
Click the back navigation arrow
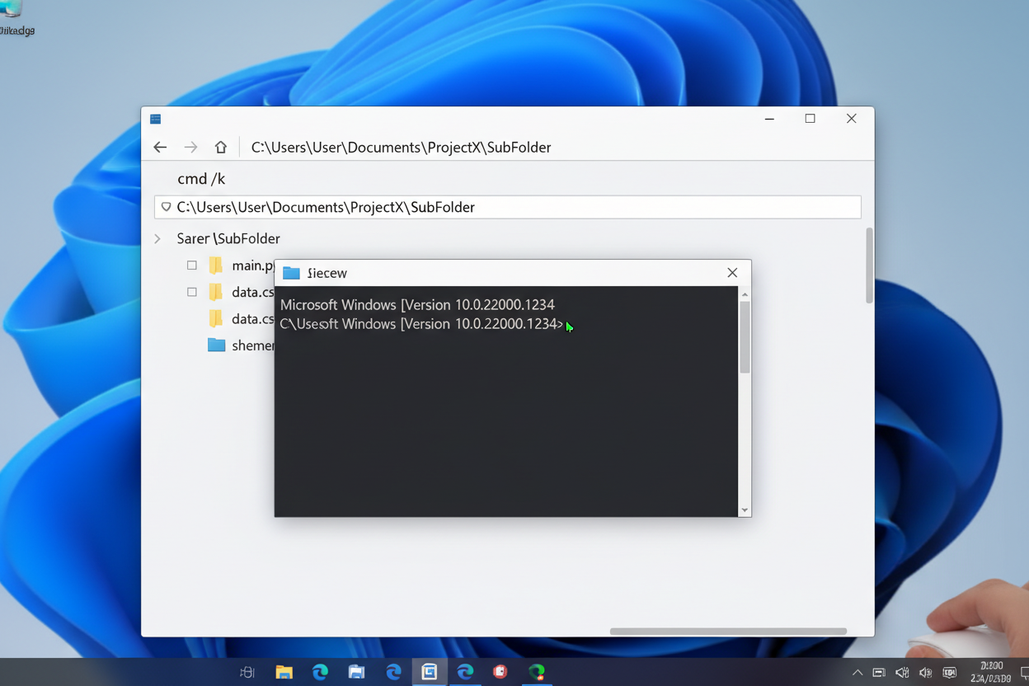160,148
